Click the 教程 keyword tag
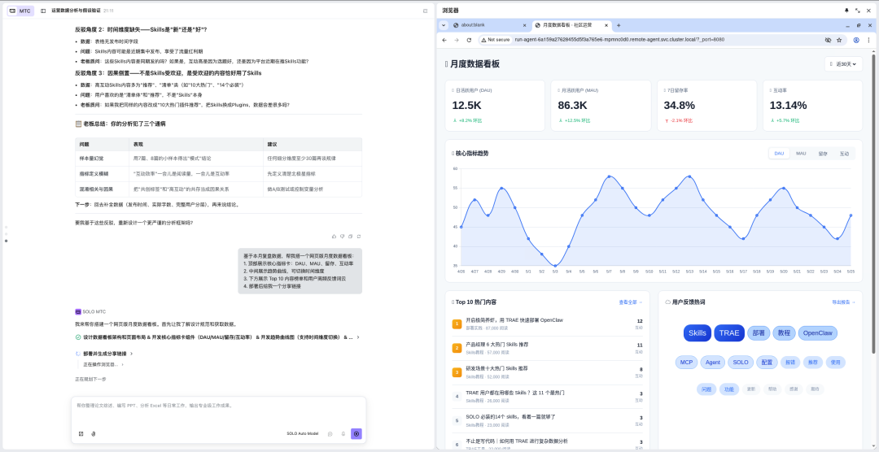Image resolution: width=879 pixels, height=452 pixels. pyautogui.click(x=784, y=332)
